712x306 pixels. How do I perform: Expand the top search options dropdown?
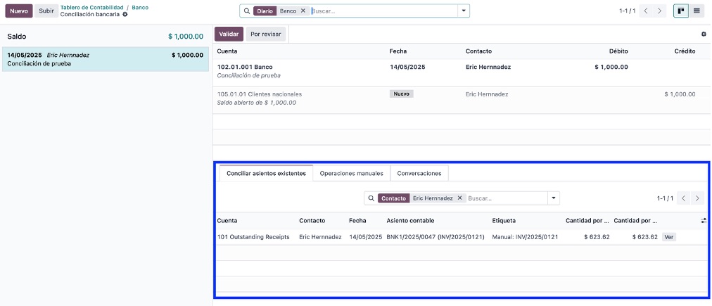(464, 11)
